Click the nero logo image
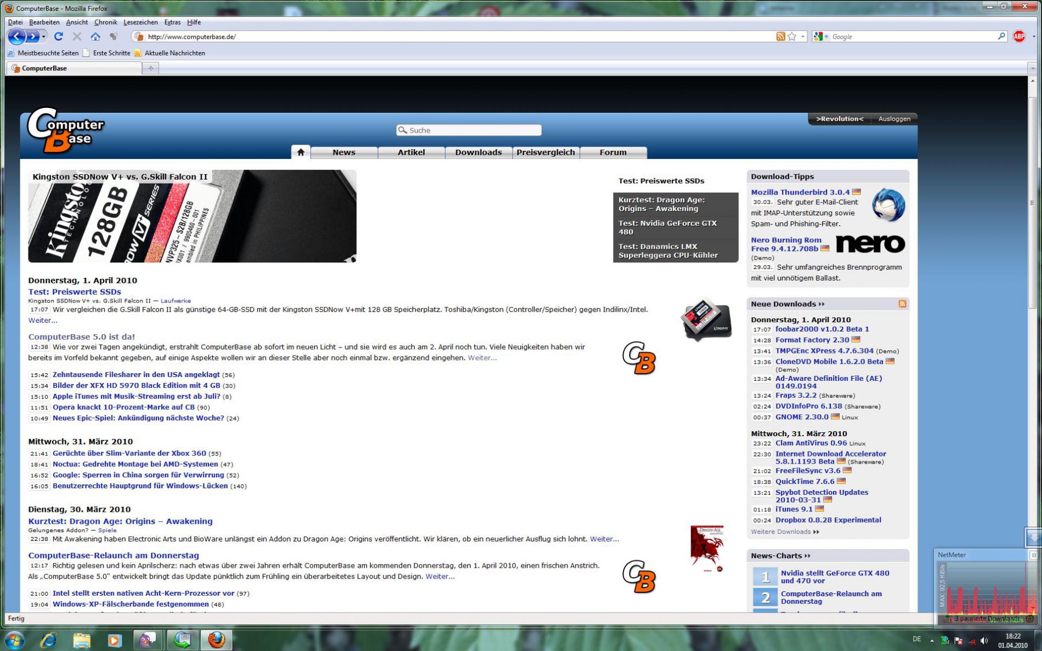Image resolution: width=1042 pixels, height=651 pixels. (870, 244)
